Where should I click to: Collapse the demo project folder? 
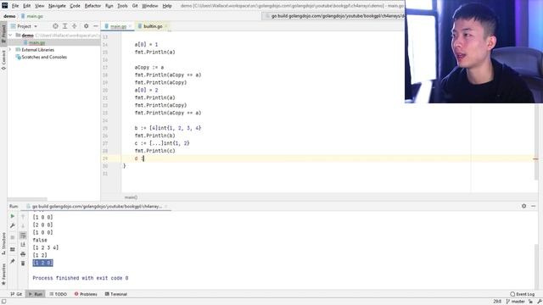10,36
